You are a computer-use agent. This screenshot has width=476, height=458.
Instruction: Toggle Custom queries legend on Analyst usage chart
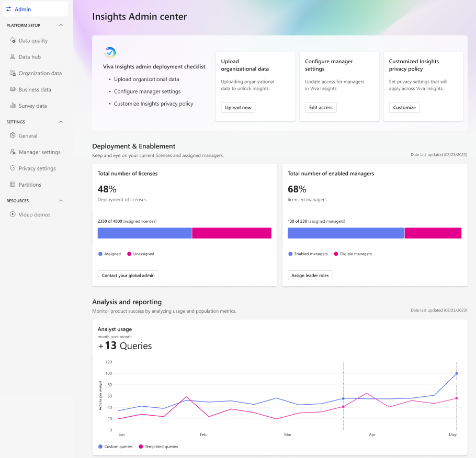pyautogui.click(x=115, y=446)
